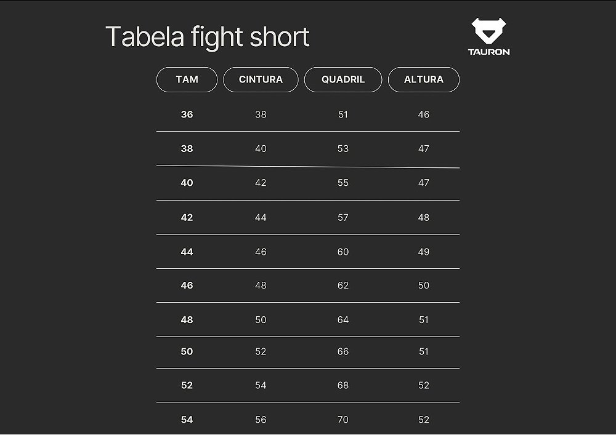Click size 48 in TAM column
This screenshot has height=435, width=616.
(x=187, y=320)
